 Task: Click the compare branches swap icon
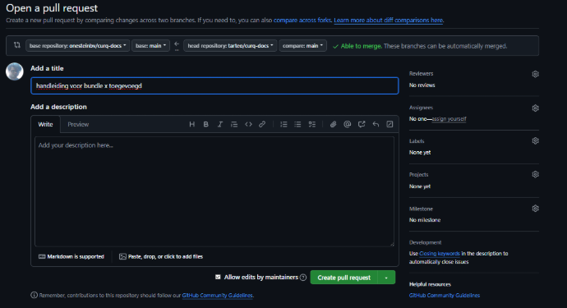coord(17,45)
